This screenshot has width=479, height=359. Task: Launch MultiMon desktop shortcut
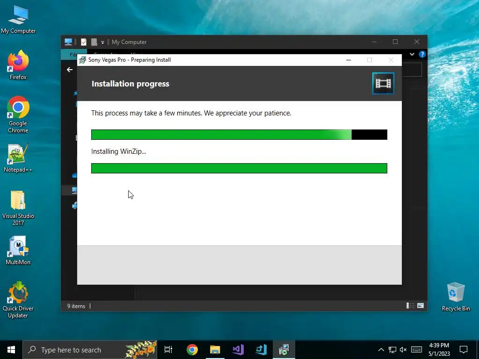[x=18, y=251]
